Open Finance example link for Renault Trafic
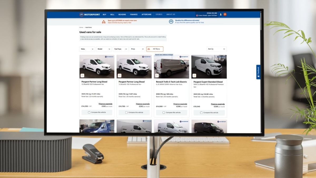This screenshot has height=178, width=316. click(180, 104)
